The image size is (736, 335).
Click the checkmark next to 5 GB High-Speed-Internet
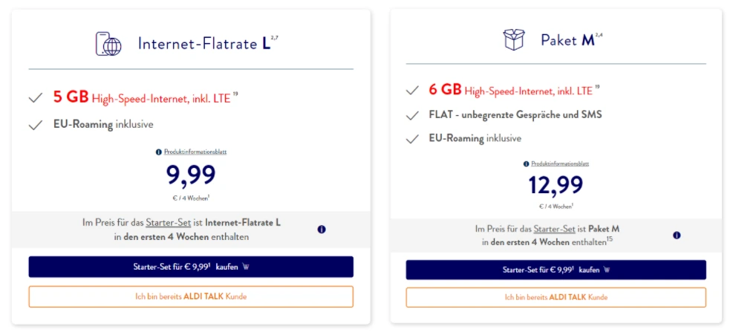point(35,97)
